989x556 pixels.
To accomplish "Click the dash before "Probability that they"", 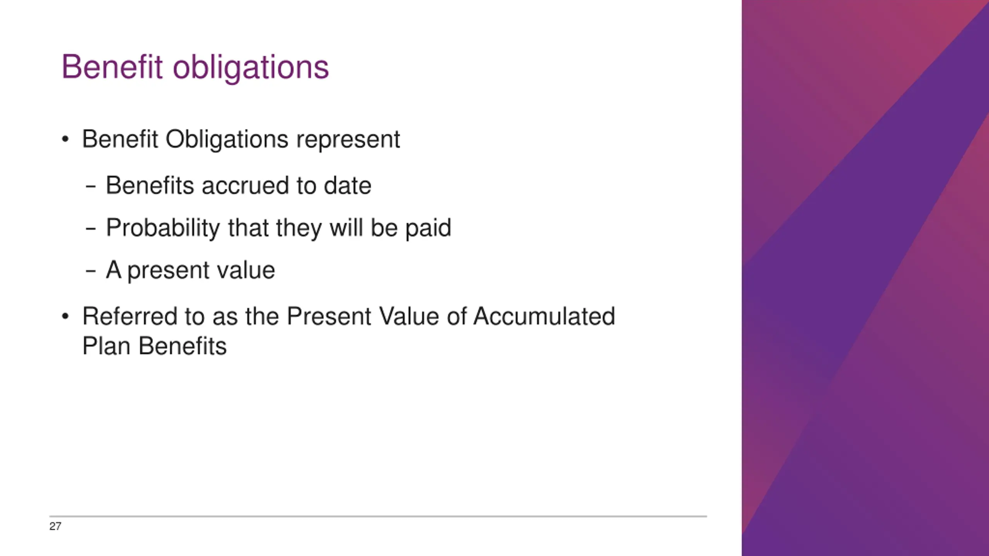I will coord(90,229).
